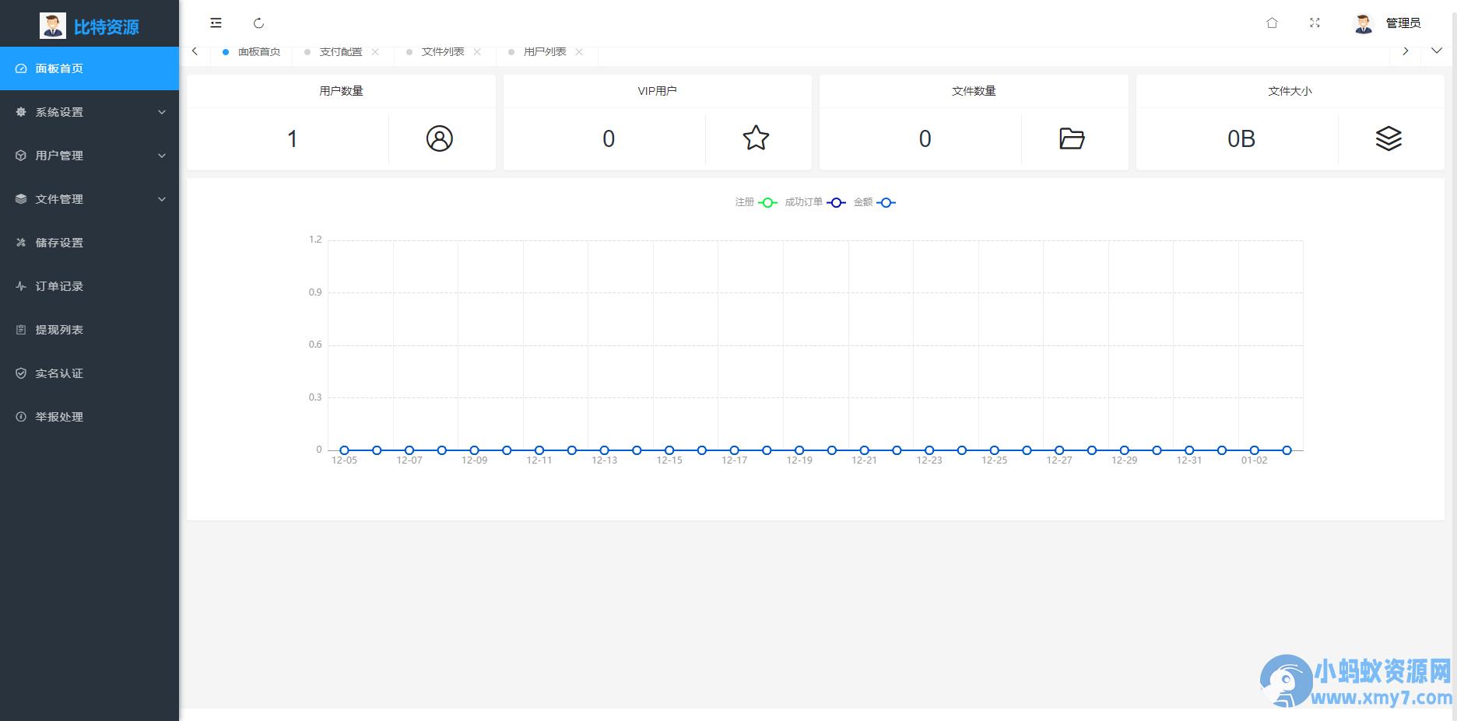This screenshot has width=1457, height=721.
Task: Open 举报处理 menu item
Action: click(x=90, y=417)
